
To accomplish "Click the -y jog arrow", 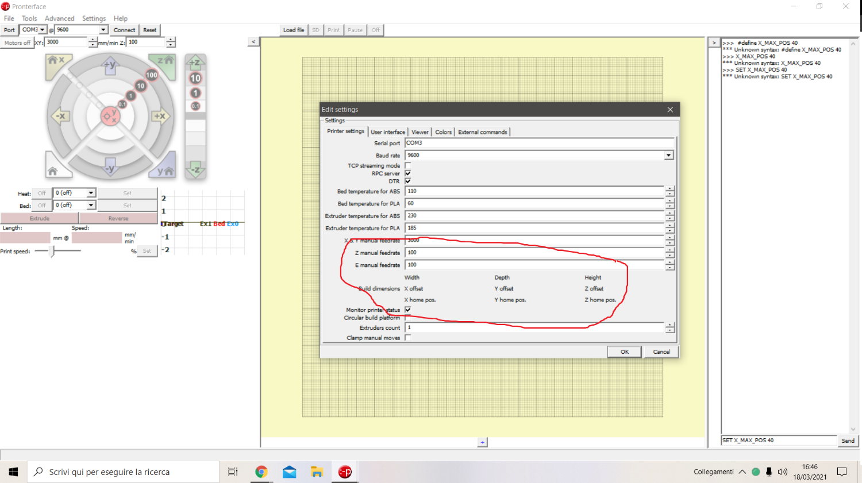I will pyautogui.click(x=110, y=168).
